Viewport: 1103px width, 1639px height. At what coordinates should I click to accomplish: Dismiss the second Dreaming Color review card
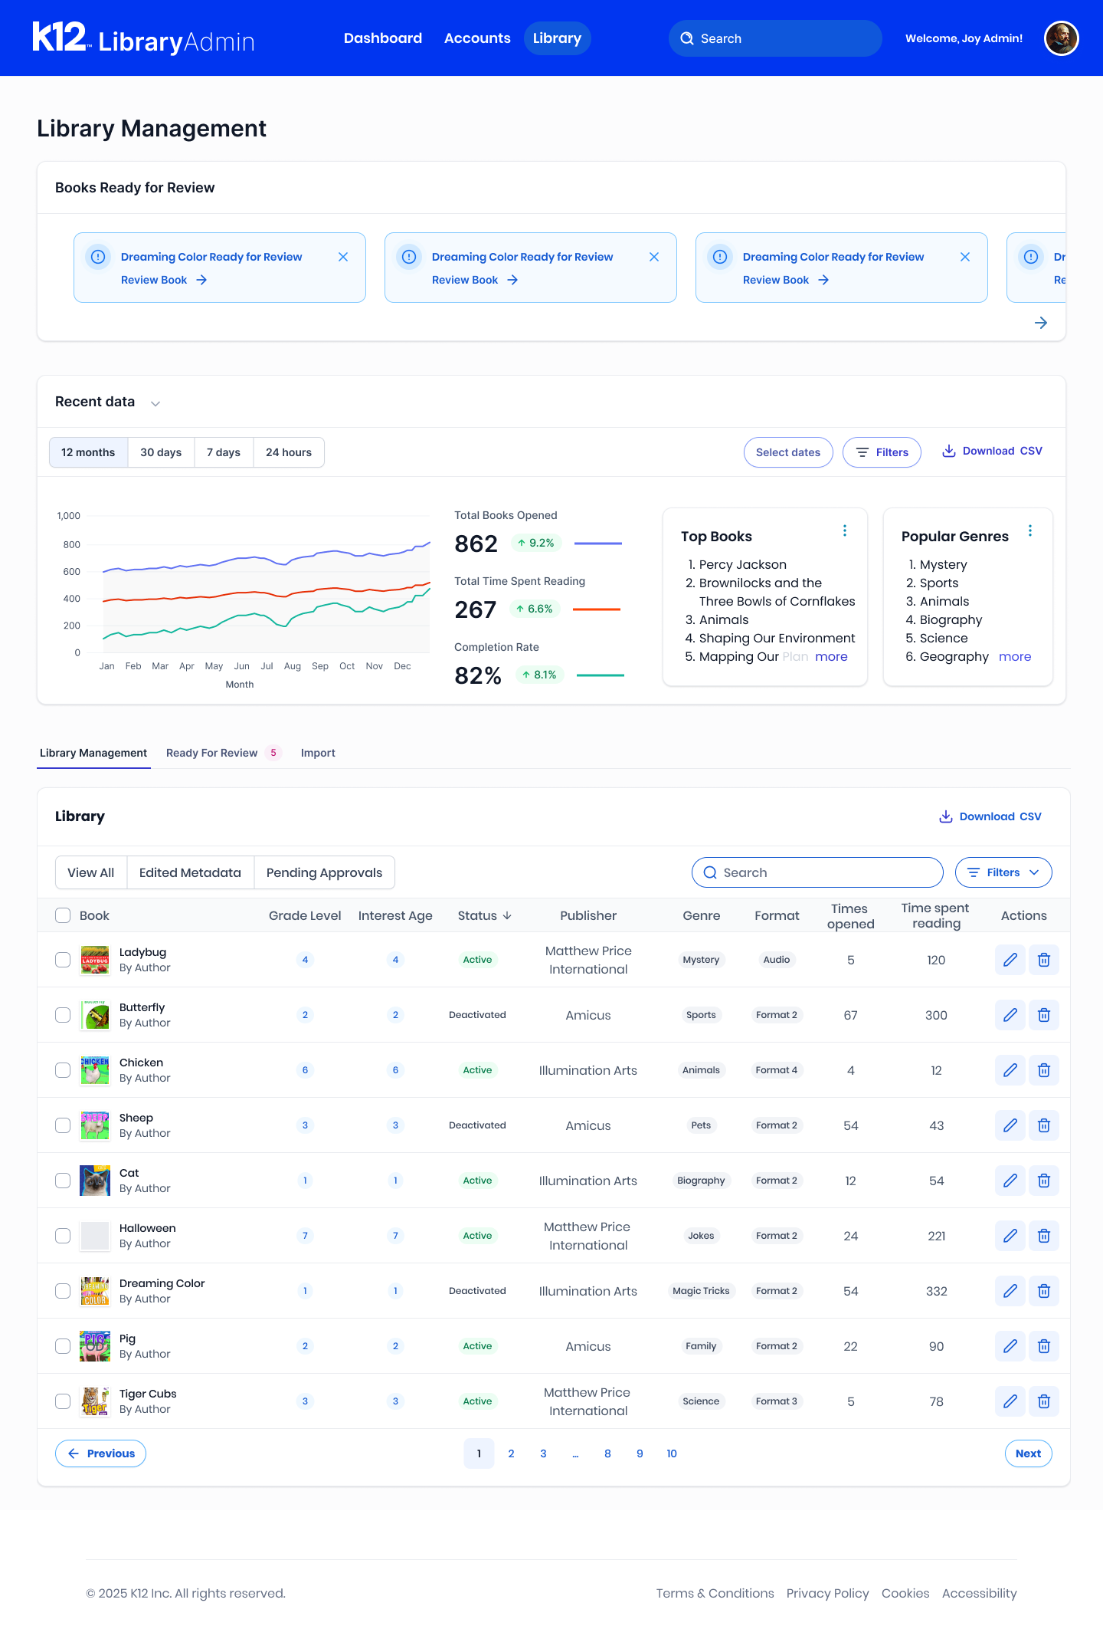coord(654,257)
